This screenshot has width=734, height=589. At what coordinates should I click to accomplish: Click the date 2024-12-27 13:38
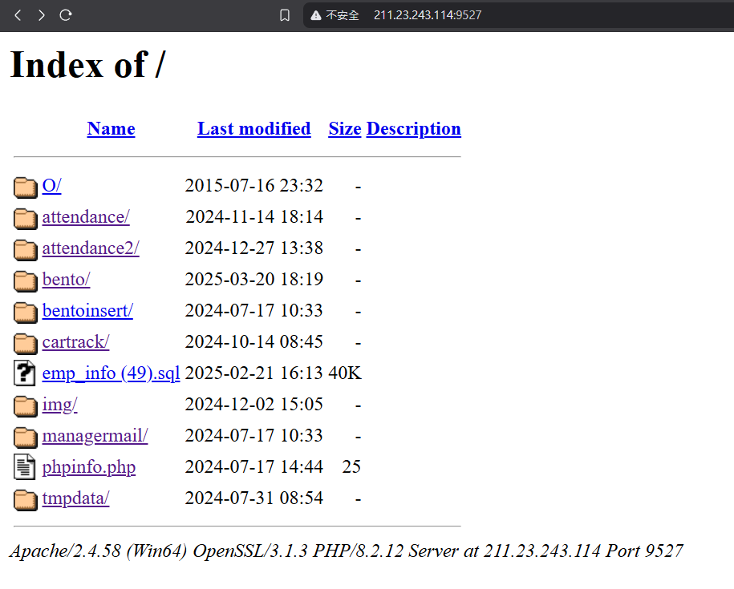[x=253, y=248]
